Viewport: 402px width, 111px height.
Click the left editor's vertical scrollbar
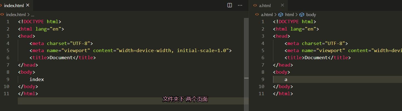coord(246,55)
